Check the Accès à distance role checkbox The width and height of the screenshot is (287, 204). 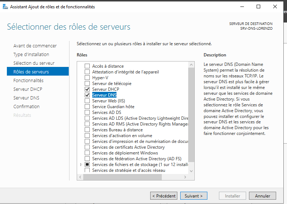coord(87,66)
